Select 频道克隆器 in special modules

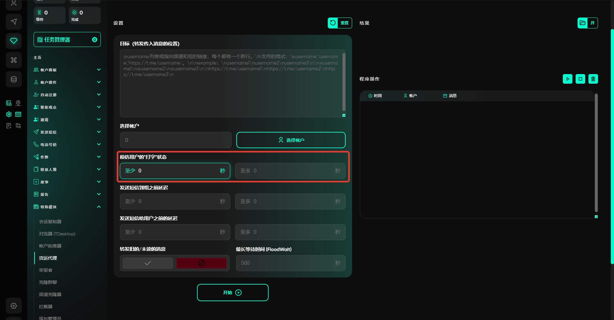click(x=50, y=294)
